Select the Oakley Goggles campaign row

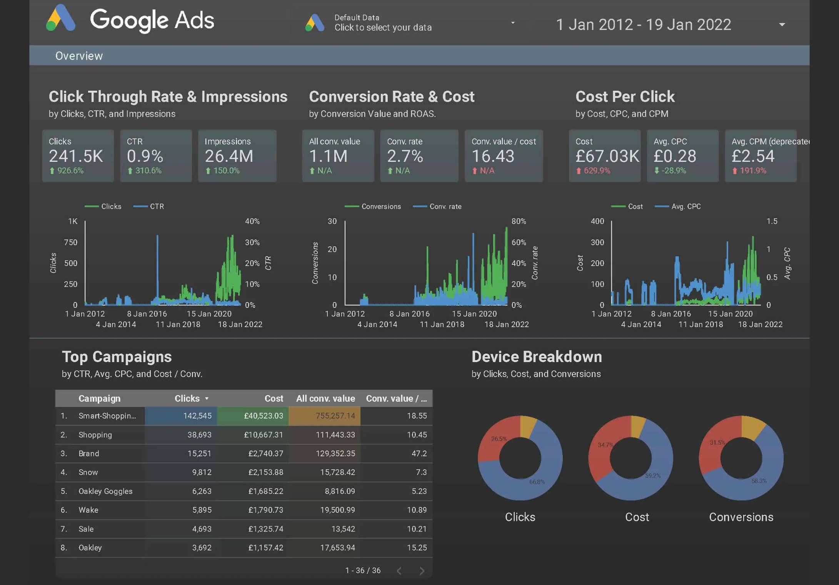click(244, 491)
